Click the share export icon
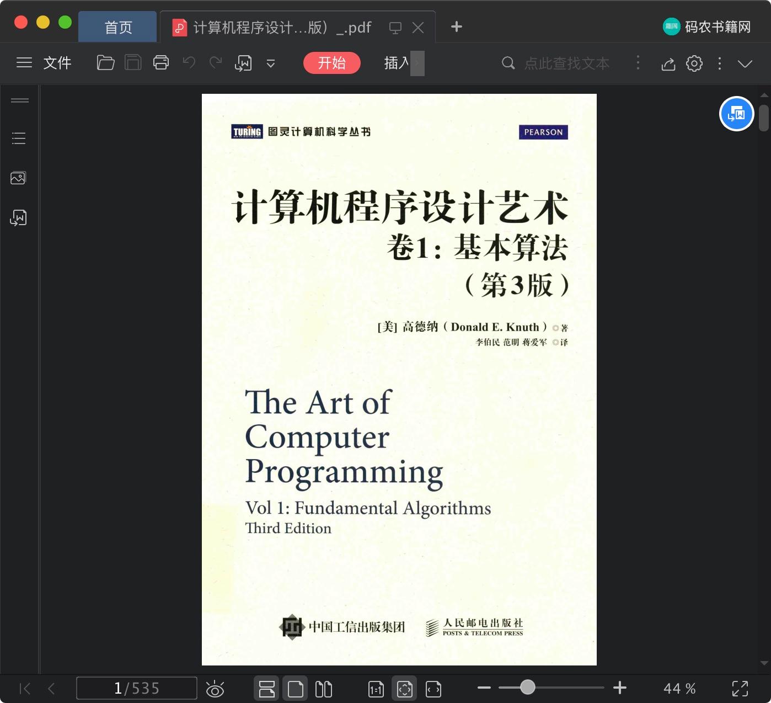Image resolution: width=771 pixels, height=703 pixels. click(x=668, y=64)
